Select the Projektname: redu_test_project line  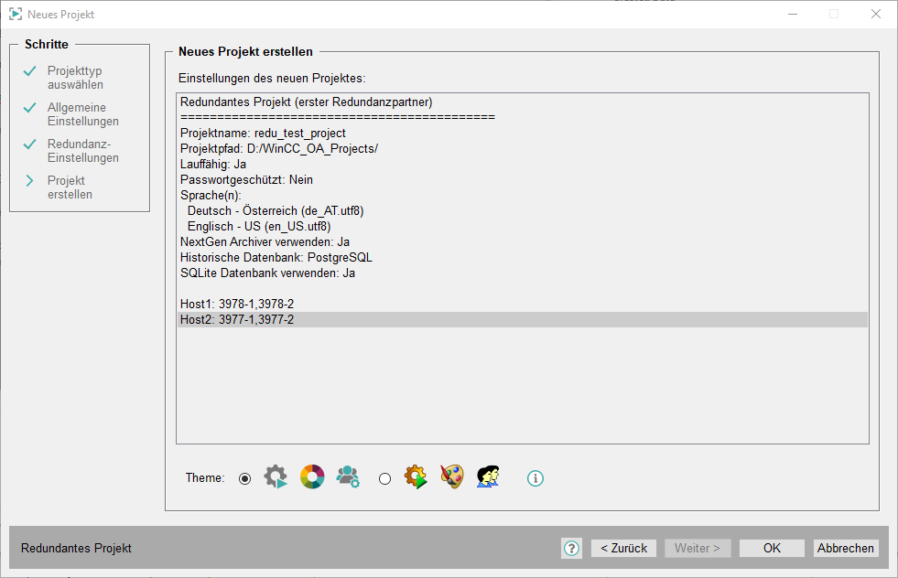(523, 133)
